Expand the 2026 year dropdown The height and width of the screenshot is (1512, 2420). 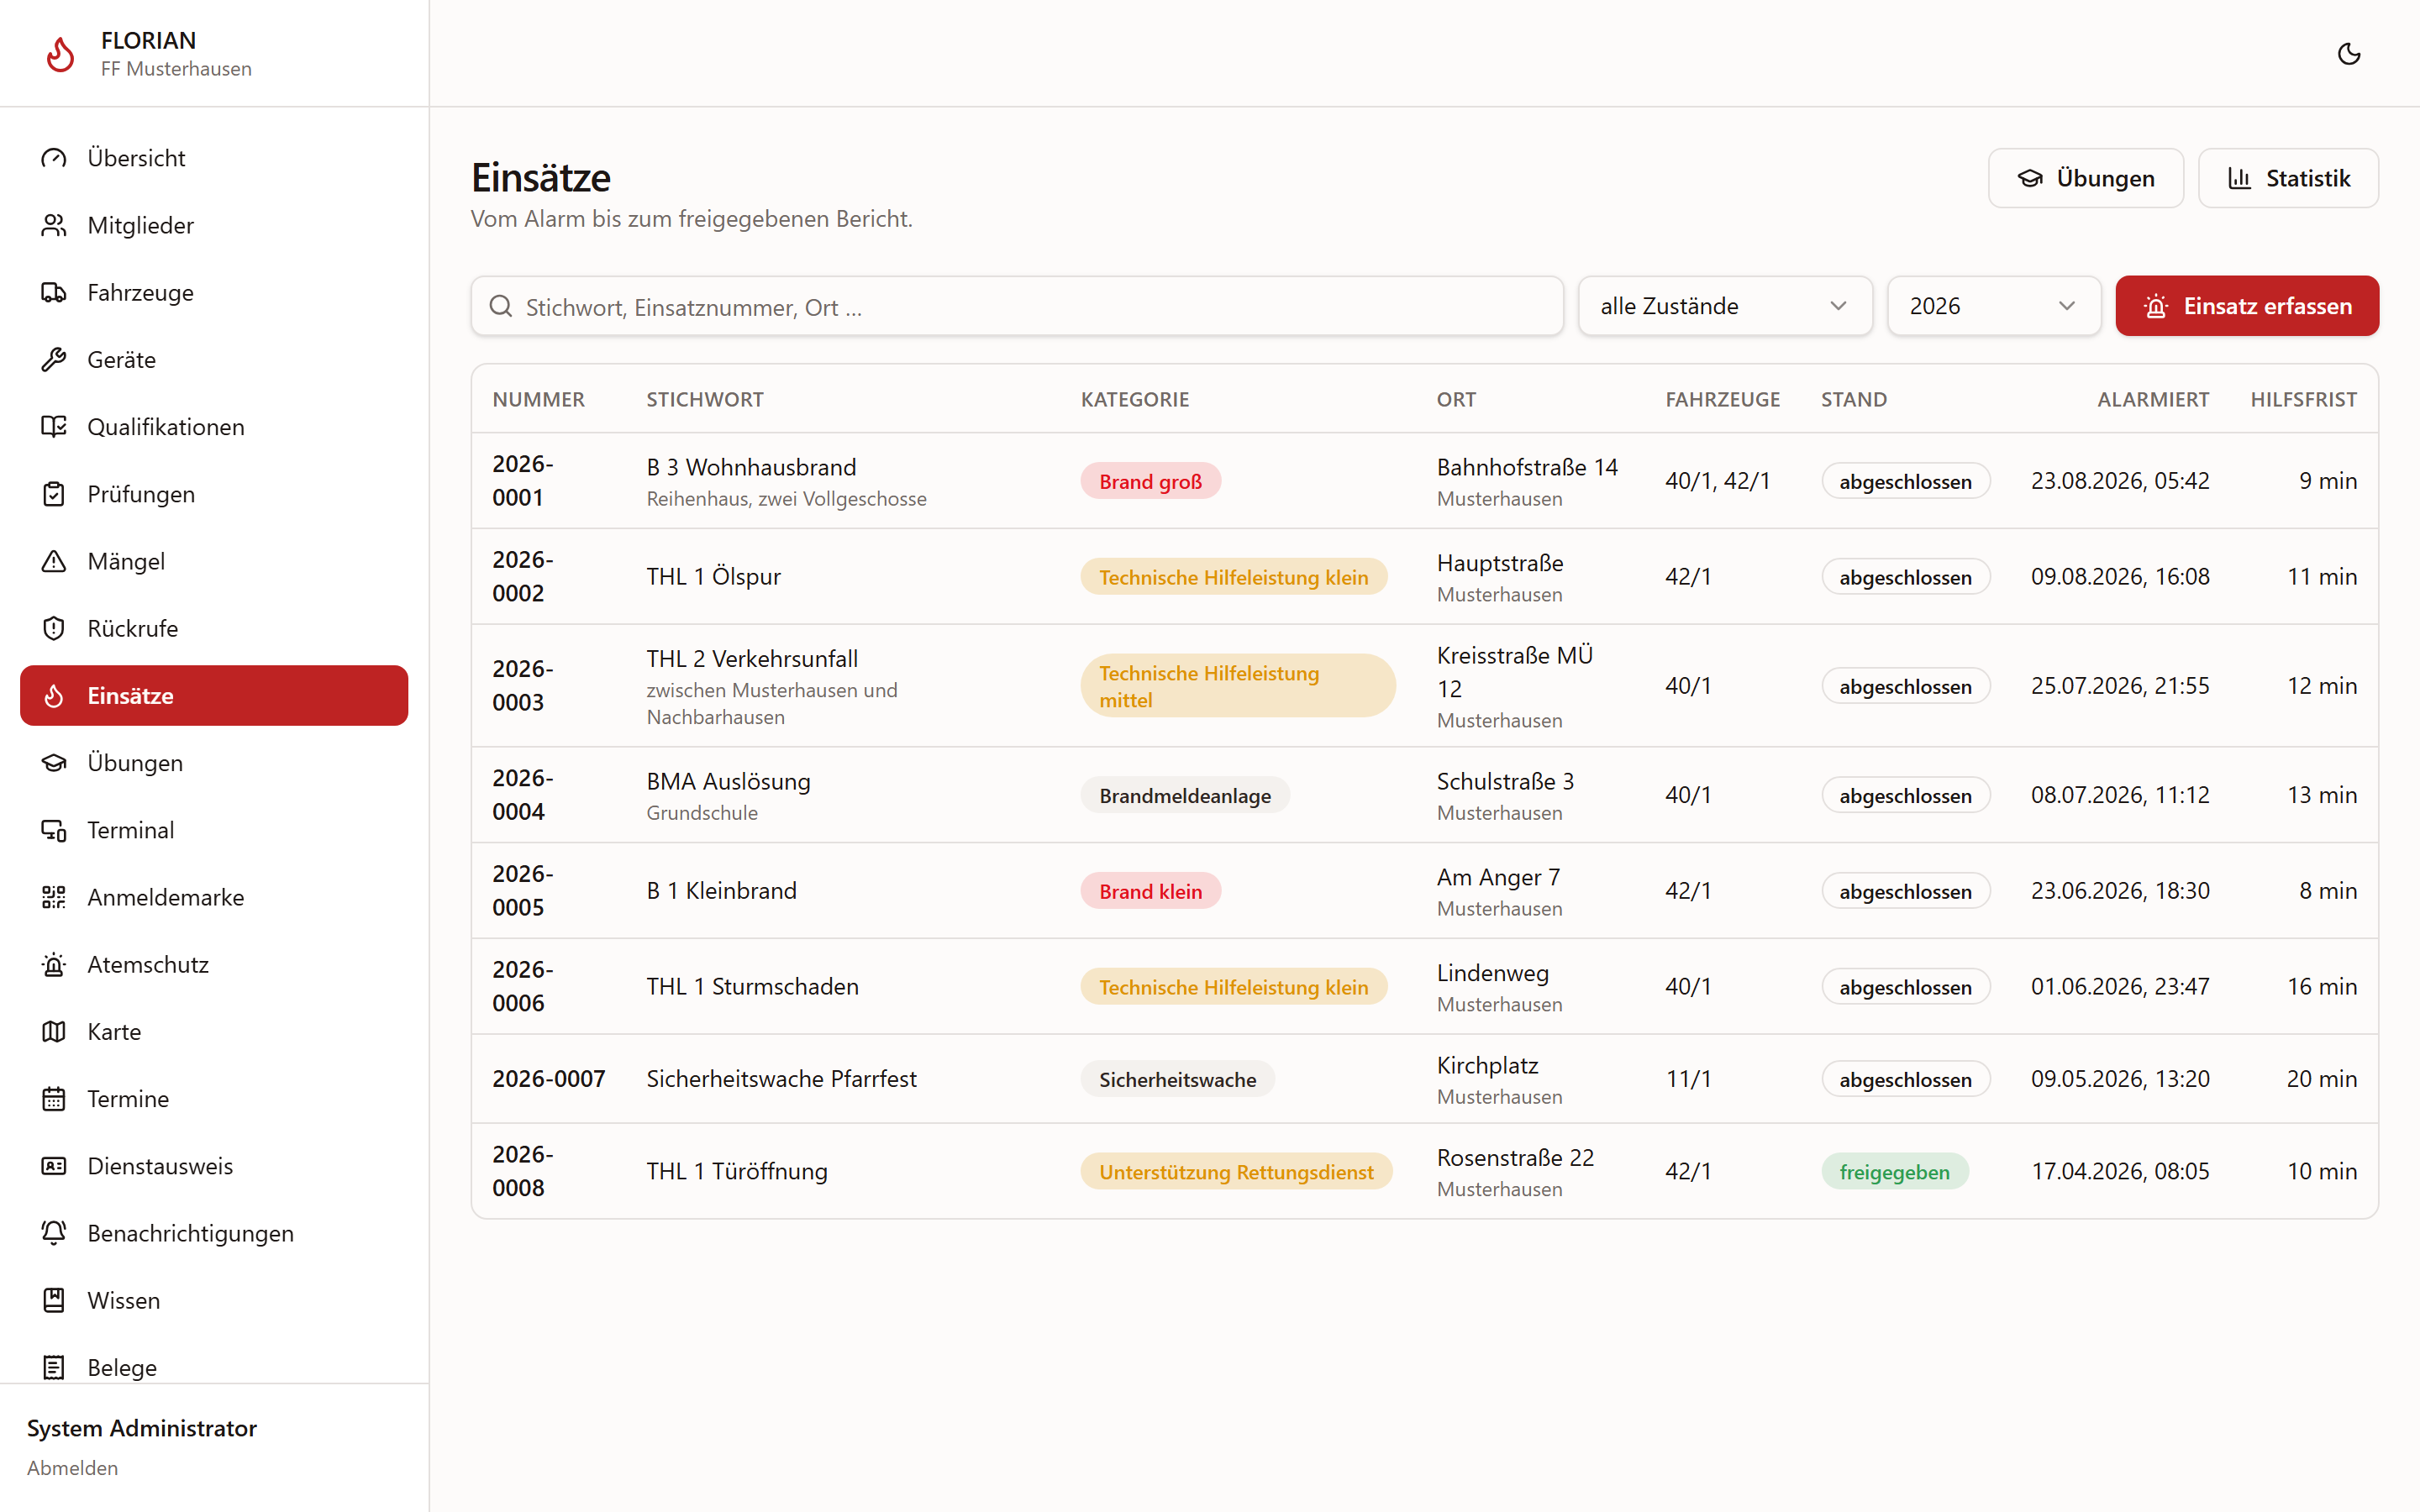(x=1993, y=306)
